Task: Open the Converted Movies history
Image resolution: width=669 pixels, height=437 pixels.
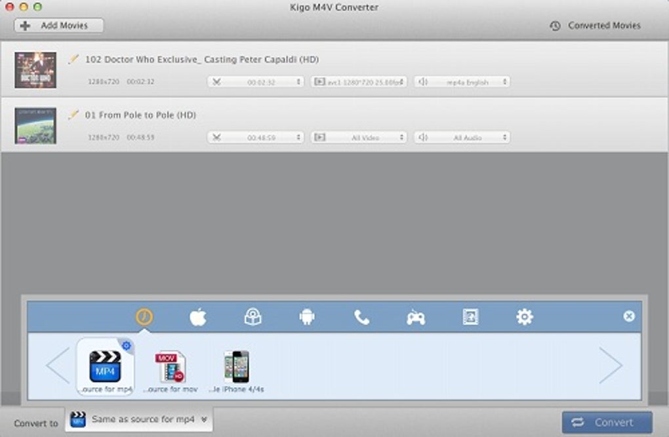Action: coord(595,26)
